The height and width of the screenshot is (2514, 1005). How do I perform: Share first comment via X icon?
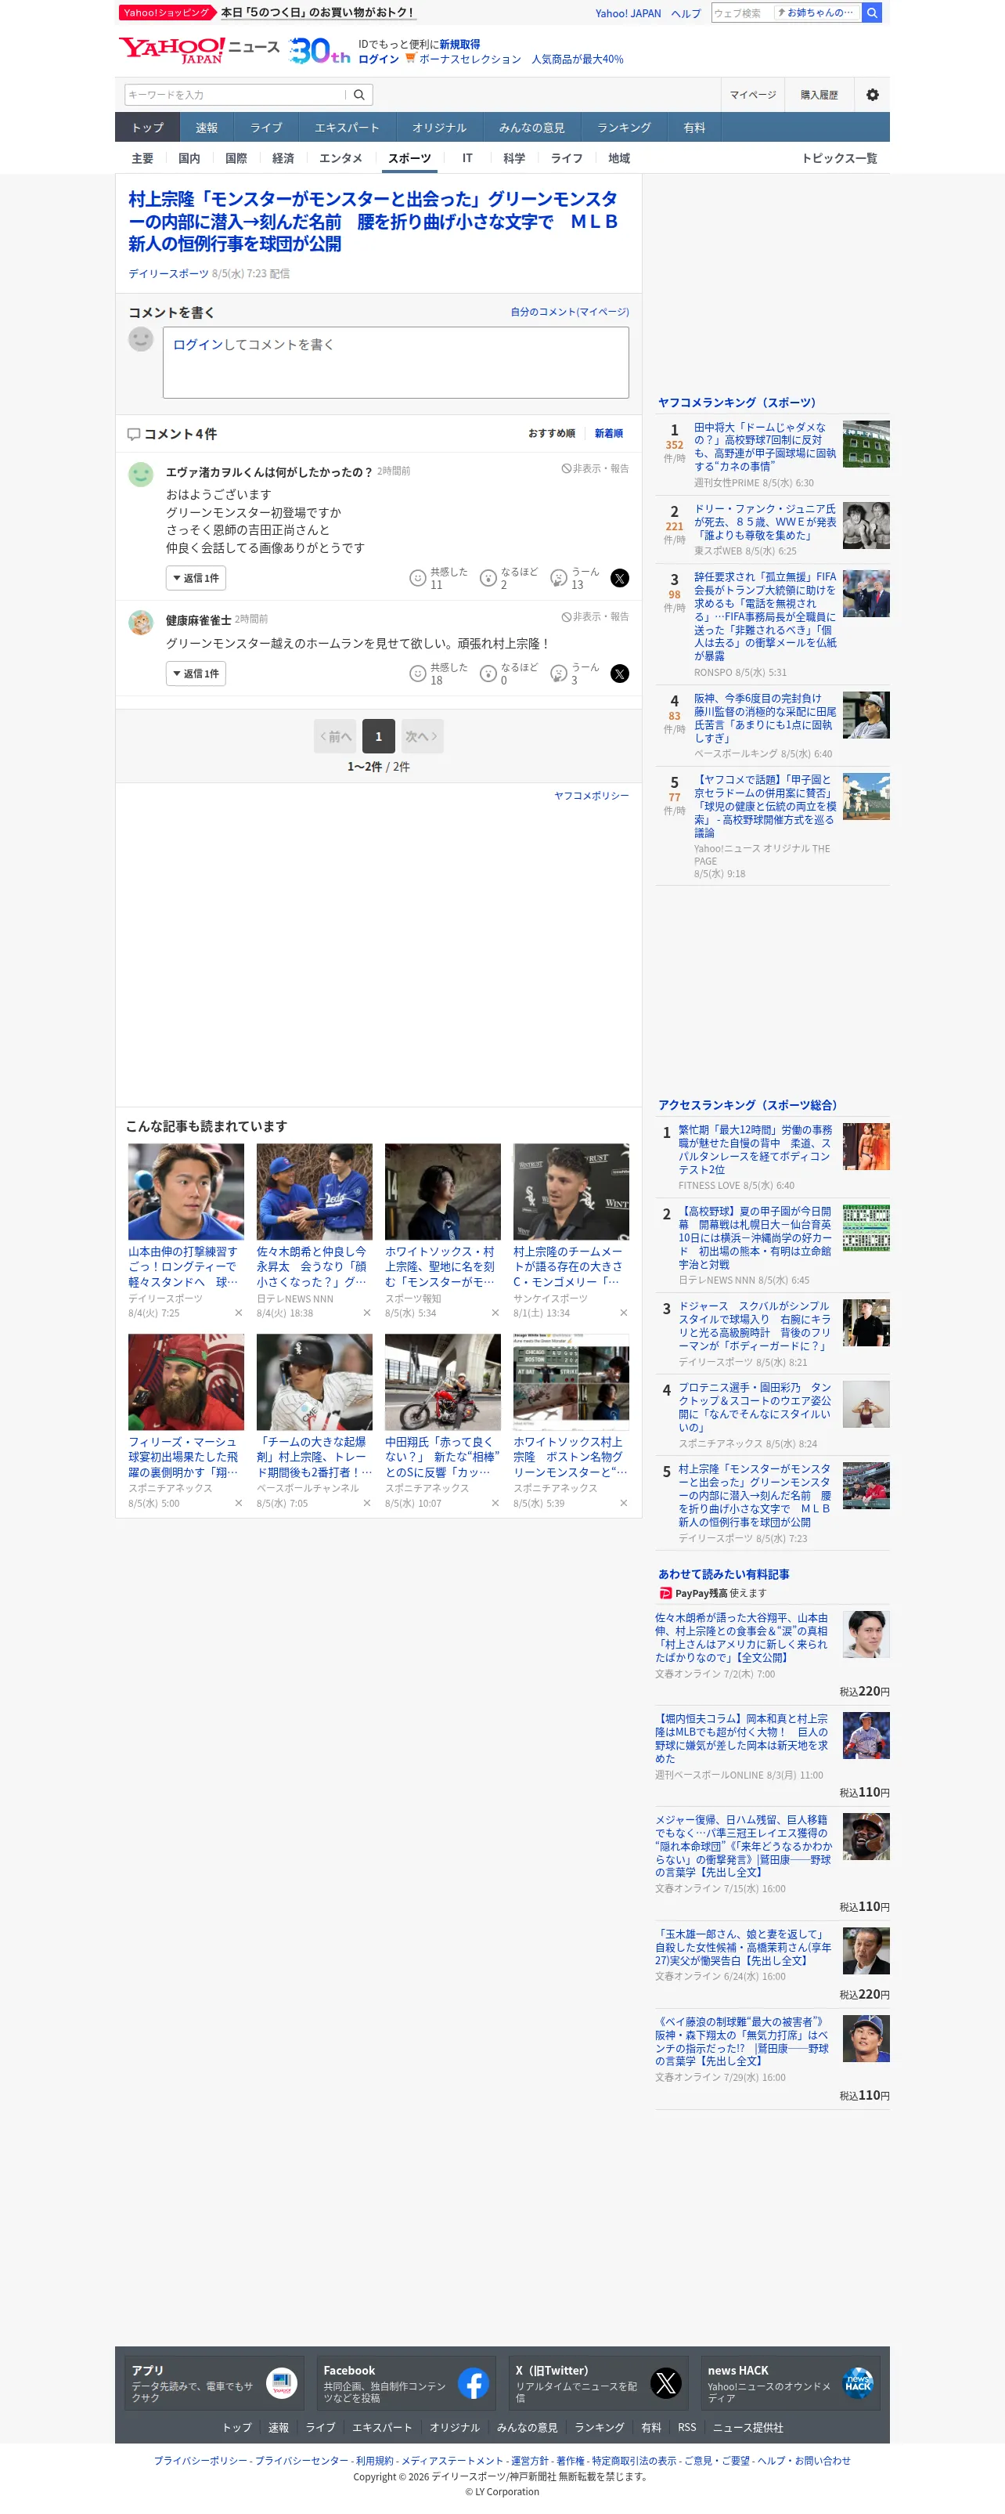coord(620,578)
